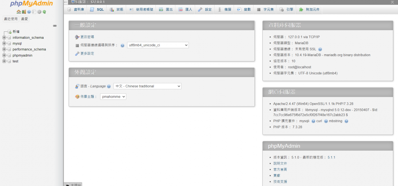
Task: Open the 主控台 console bar
Action: click(73, 184)
